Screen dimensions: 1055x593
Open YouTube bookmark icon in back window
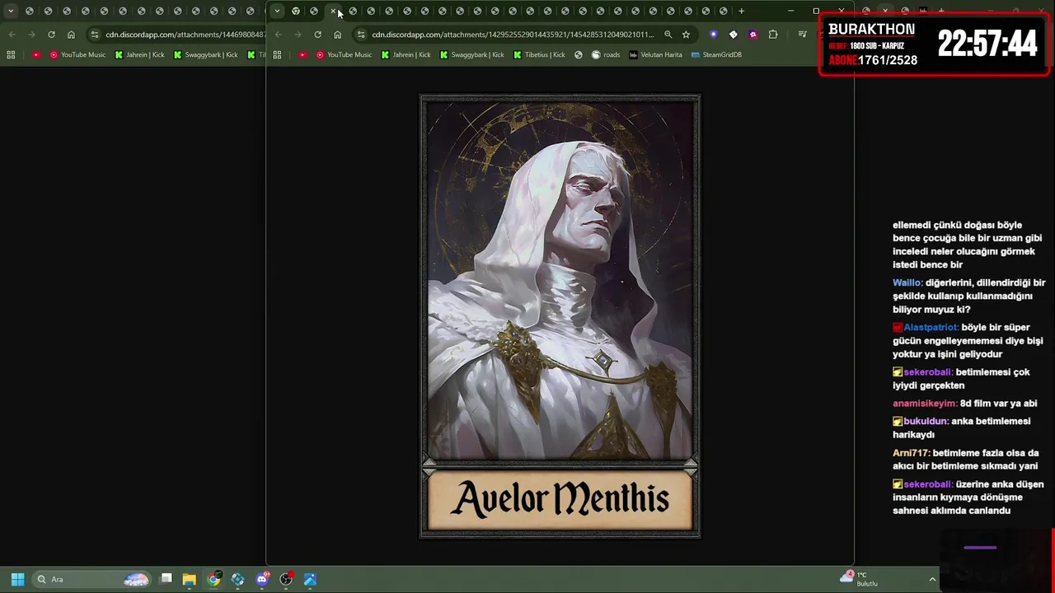point(36,54)
